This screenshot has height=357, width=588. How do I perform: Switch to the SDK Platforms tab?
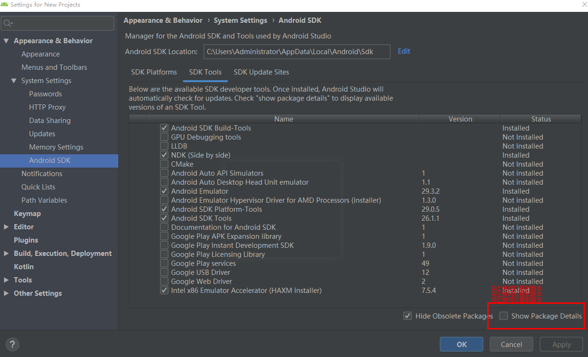(154, 72)
